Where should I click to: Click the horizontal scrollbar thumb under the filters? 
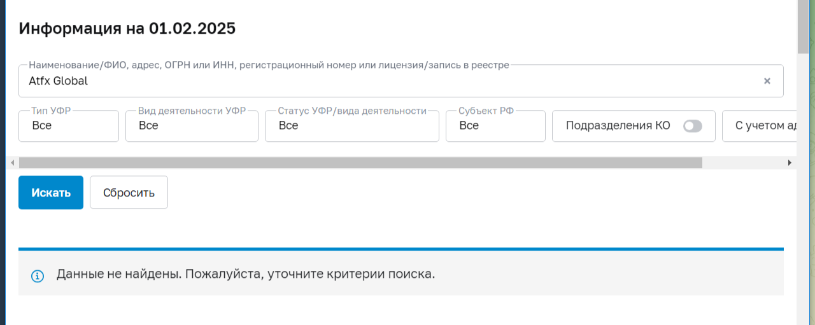click(360, 163)
